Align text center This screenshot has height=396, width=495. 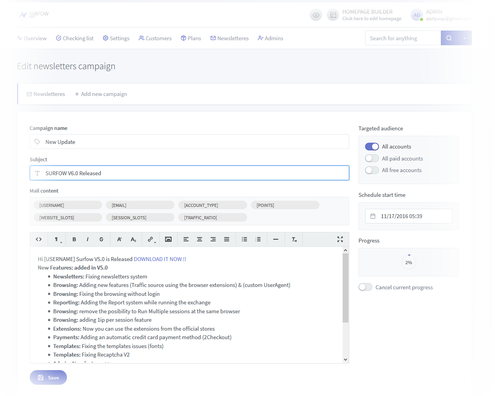200,239
